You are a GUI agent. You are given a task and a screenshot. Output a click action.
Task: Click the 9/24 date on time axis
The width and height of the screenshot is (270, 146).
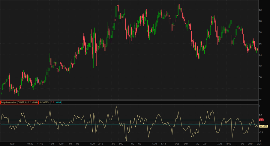[x=259, y=144]
